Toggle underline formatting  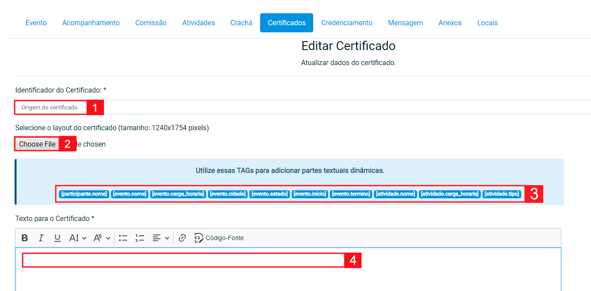point(58,238)
